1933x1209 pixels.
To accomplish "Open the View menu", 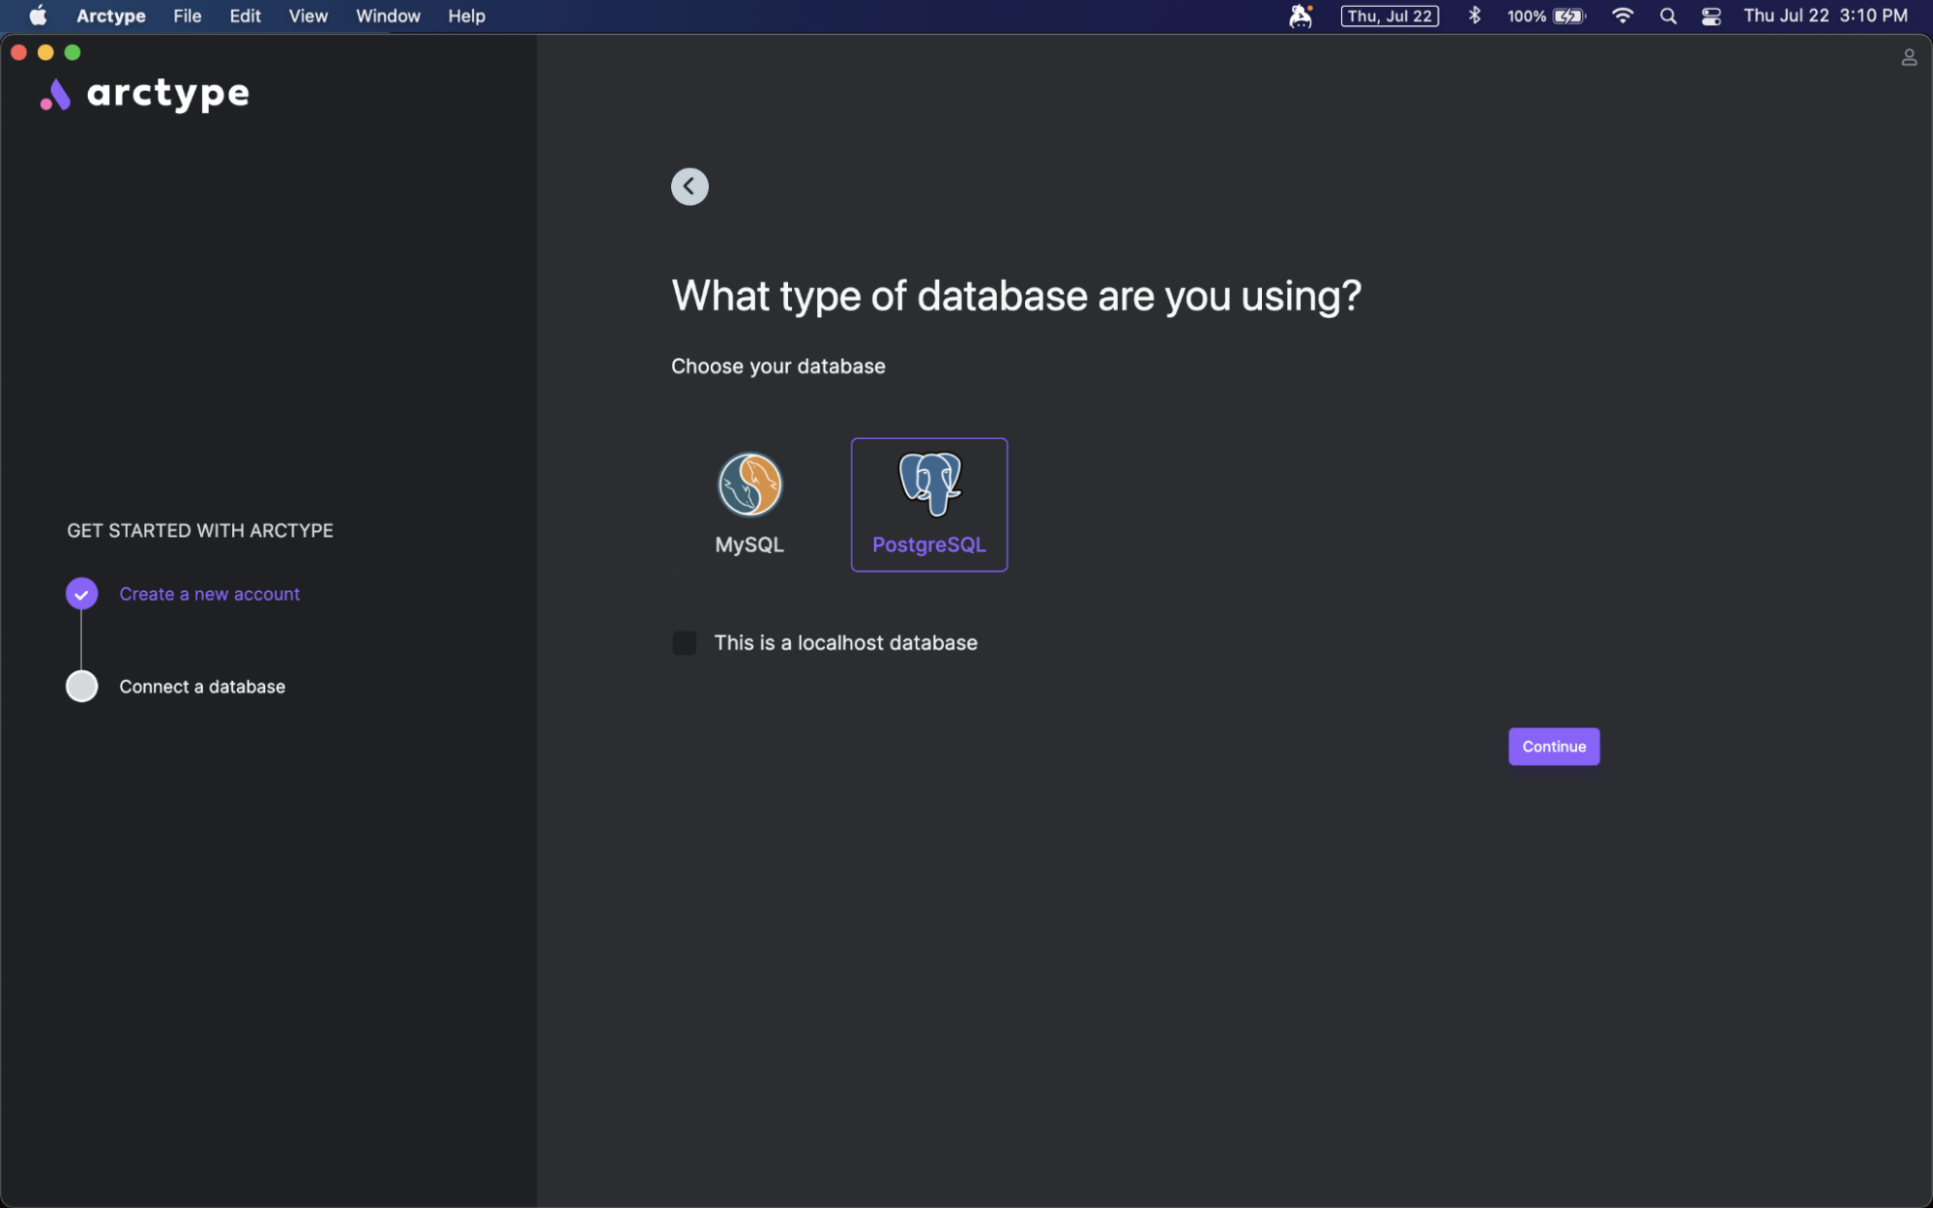I will coord(308,16).
